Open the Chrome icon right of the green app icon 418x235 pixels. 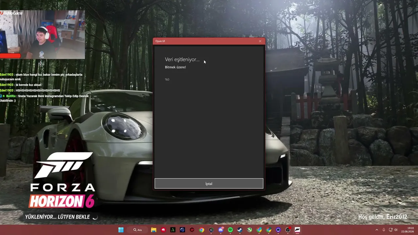(259, 230)
